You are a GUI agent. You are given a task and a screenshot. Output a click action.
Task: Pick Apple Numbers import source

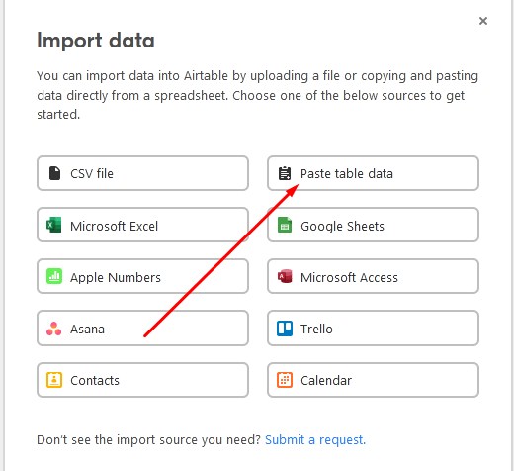click(142, 276)
